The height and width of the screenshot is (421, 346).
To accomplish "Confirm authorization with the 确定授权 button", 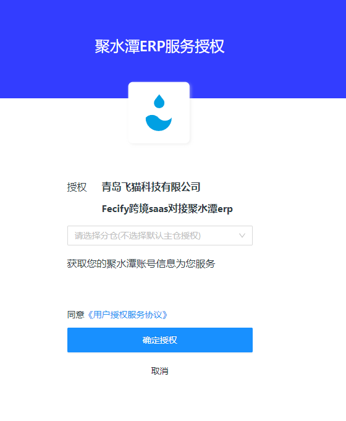I will point(159,340).
